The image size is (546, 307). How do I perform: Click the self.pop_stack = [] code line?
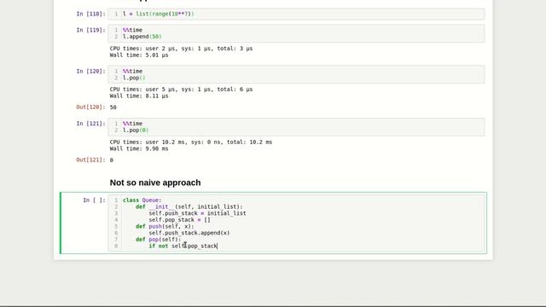tap(179, 220)
